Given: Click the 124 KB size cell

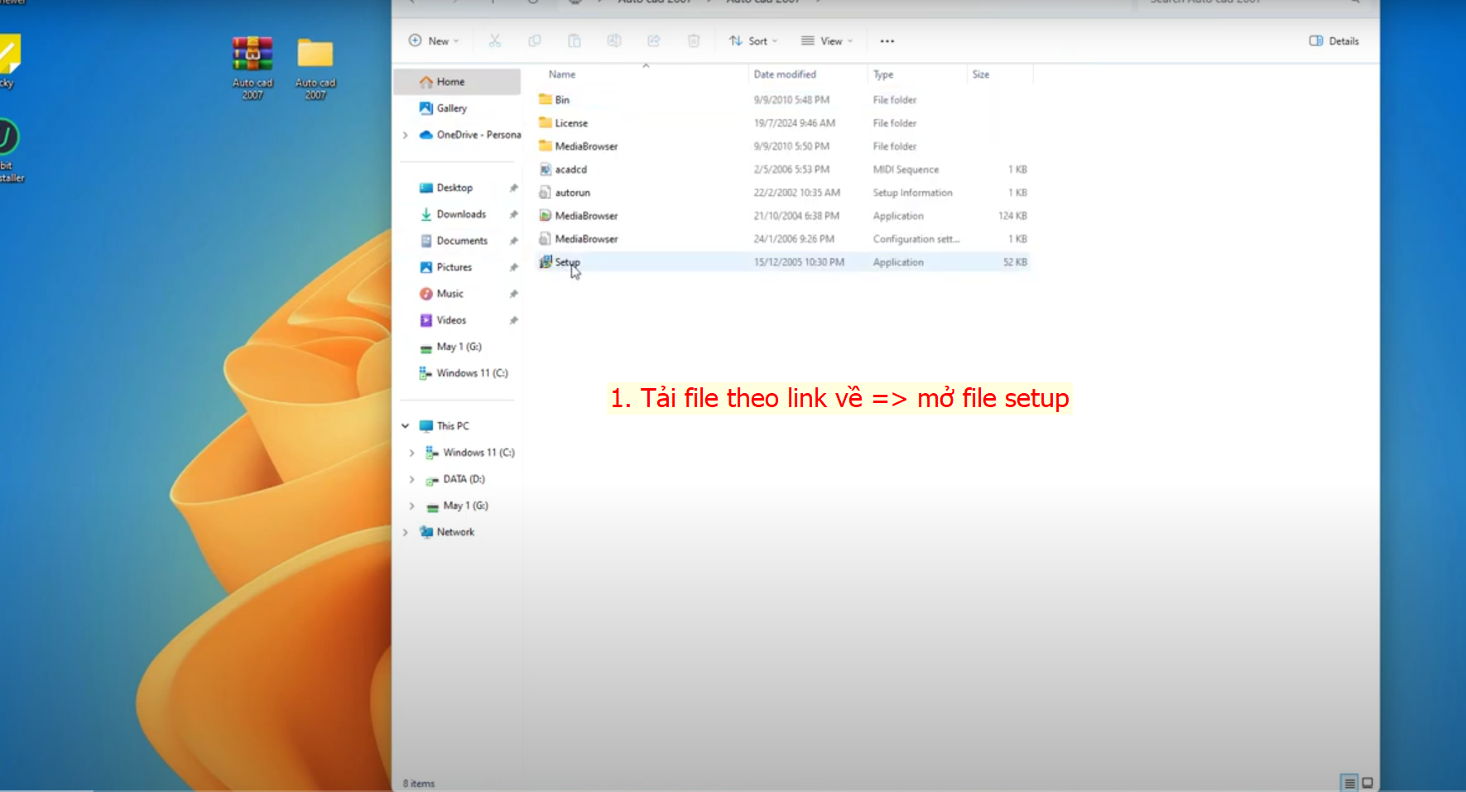Looking at the screenshot, I should tap(1012, 216).
